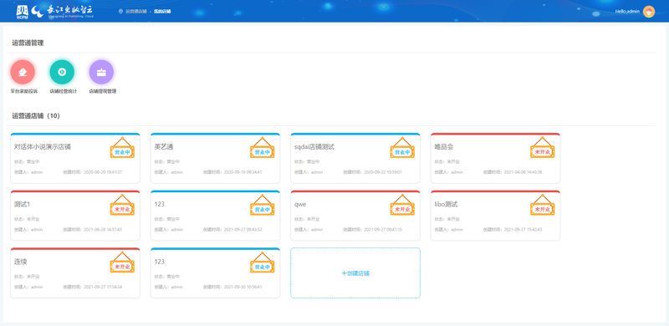
Task: Click creation time 2020-09-22 10:59:01
Action: pos(383,172)
